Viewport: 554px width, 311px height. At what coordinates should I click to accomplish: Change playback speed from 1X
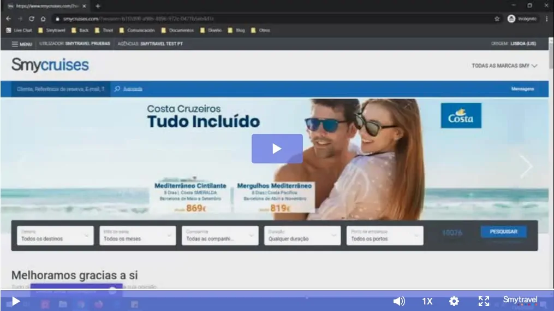427,301
